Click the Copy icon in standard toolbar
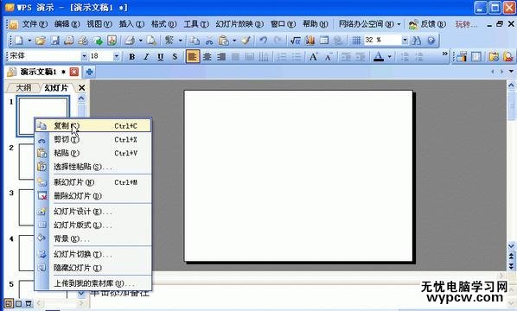 click(195, 41)
